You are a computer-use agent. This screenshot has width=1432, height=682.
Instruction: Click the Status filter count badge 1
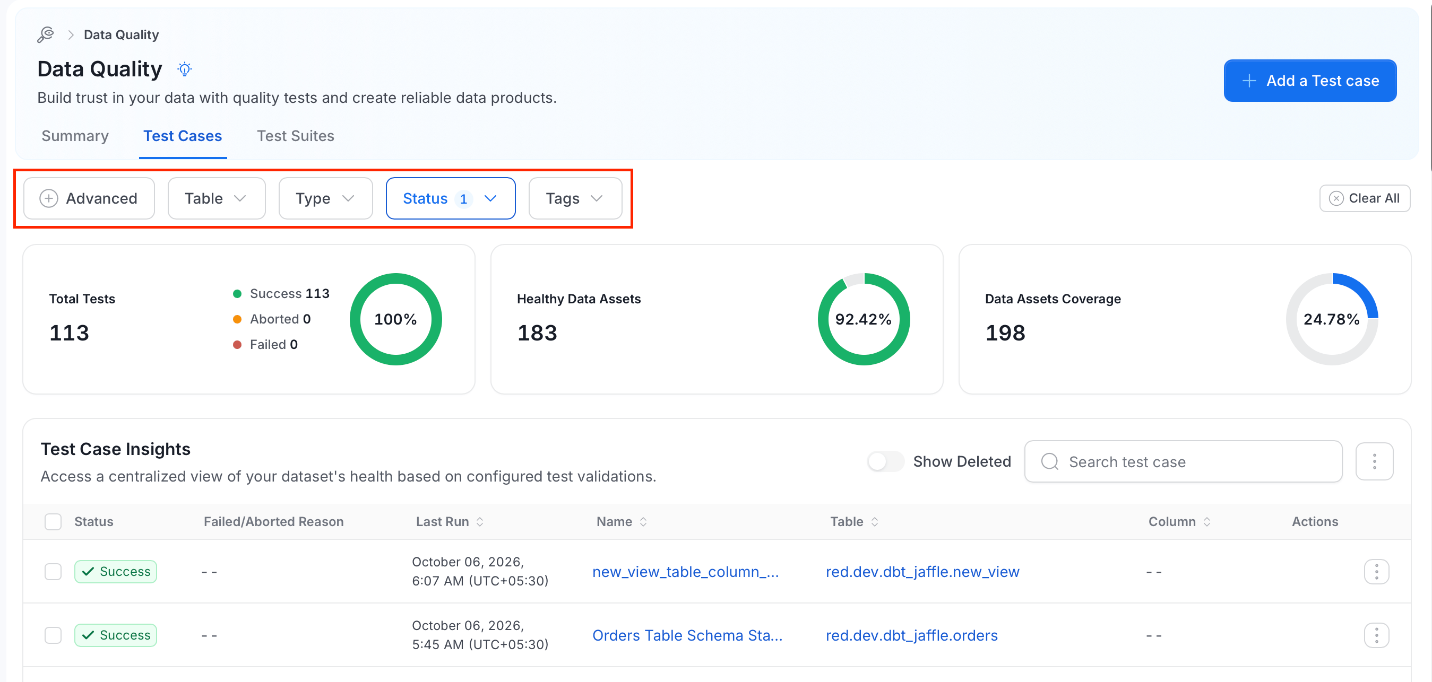click(463, 199)
